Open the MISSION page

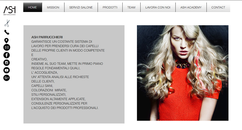pyautogui.click(x=53, y=7)
